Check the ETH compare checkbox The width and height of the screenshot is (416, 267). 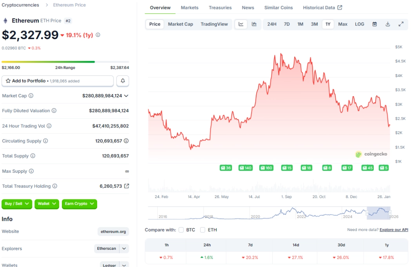click(202, 230)
